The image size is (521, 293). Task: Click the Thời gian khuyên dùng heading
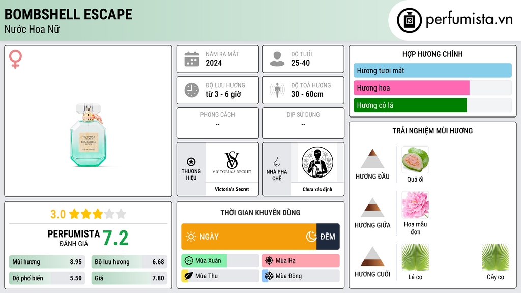pyautogui.click(x=260, y=213)
